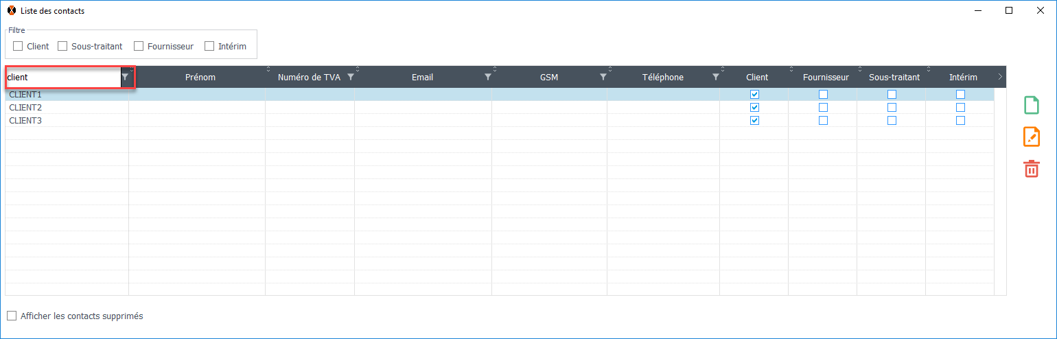
Task: Toggle Afficher les contacts supprimés
Action: click(12, 316)
